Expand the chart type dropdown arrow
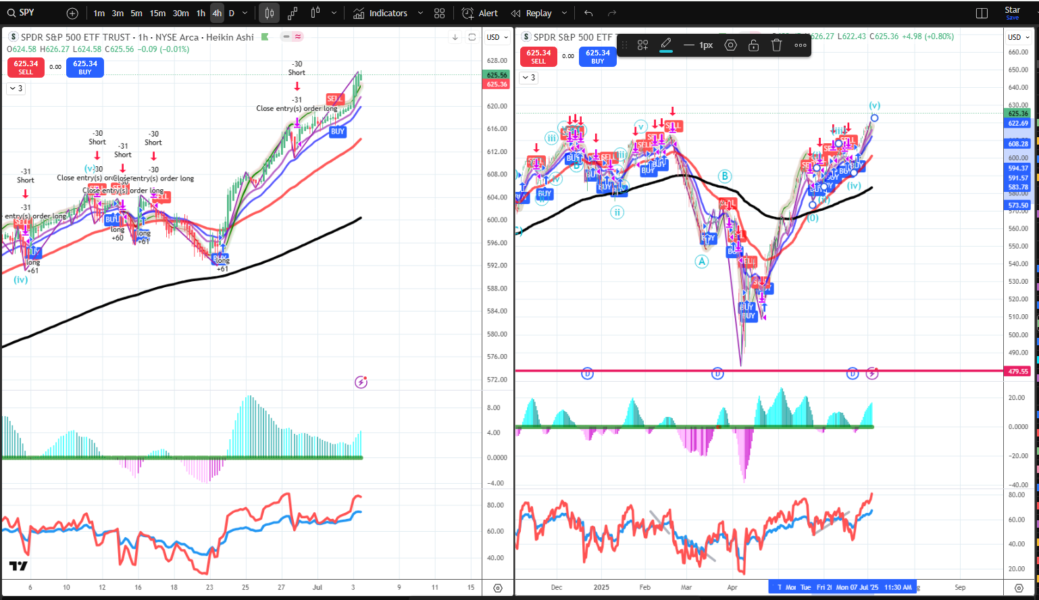Screen dimensions: 1039x600 (x=334, y=14)
